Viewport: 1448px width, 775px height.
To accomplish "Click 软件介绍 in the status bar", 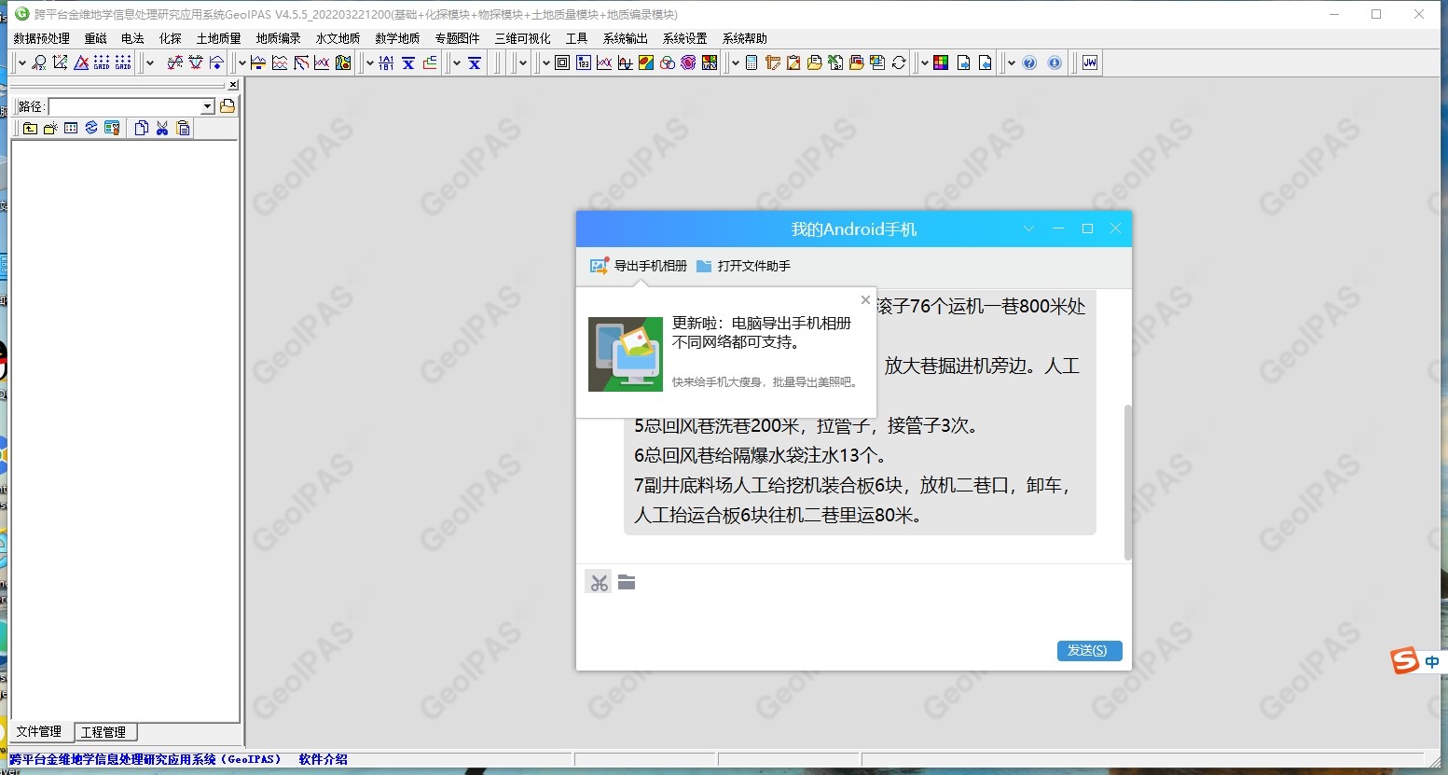I will pyautogui.click(x=323, y=759).
